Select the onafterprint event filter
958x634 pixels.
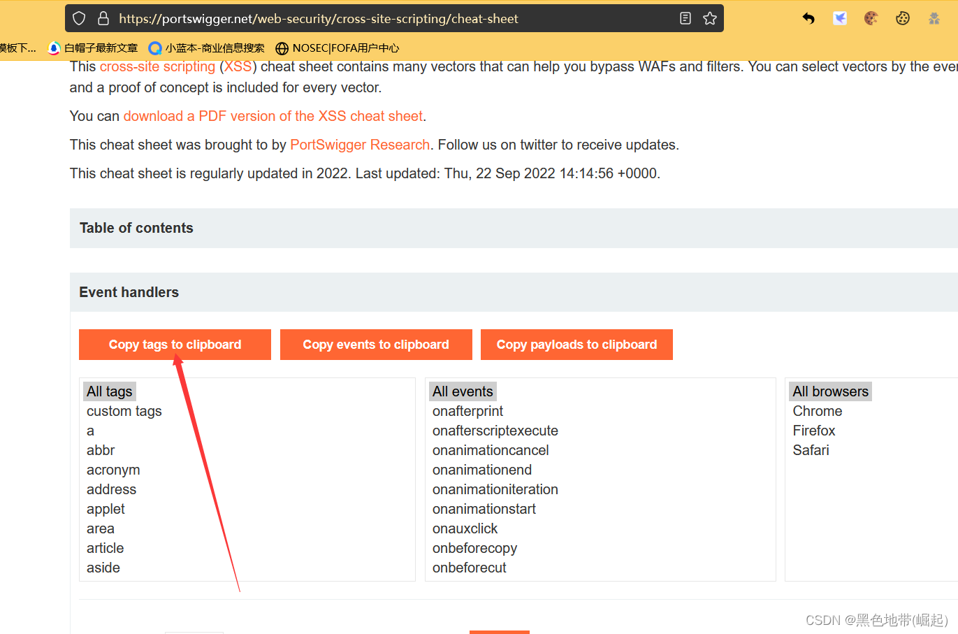coord(467,411)
